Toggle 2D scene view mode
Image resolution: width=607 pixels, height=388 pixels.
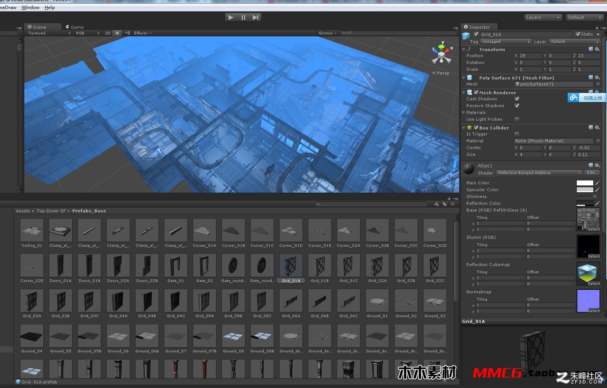click(108, 33)
